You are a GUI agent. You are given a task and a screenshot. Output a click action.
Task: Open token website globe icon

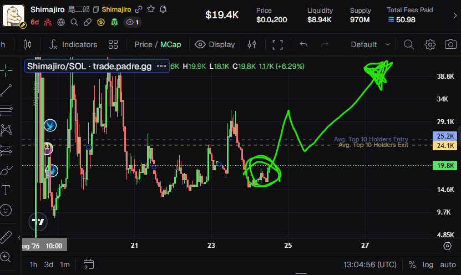61,22
